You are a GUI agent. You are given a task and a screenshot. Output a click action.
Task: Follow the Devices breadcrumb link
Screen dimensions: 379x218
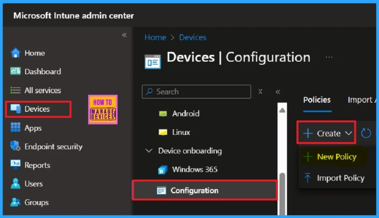pos(192,37)
